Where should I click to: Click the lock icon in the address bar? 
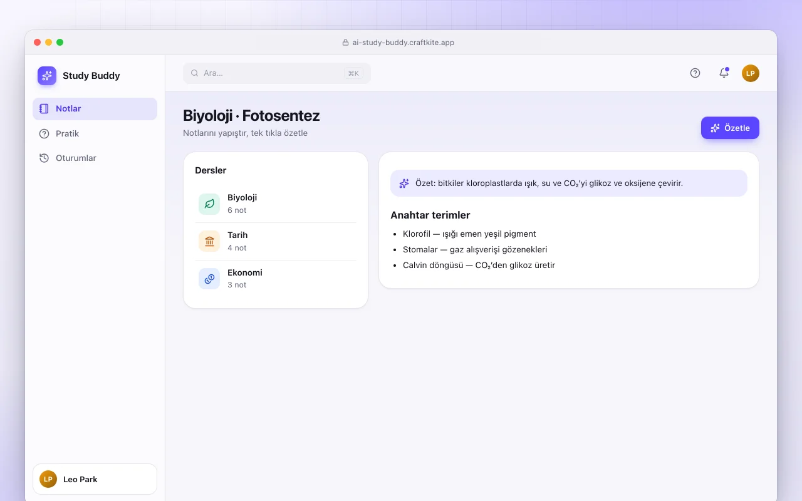point(345,43)
